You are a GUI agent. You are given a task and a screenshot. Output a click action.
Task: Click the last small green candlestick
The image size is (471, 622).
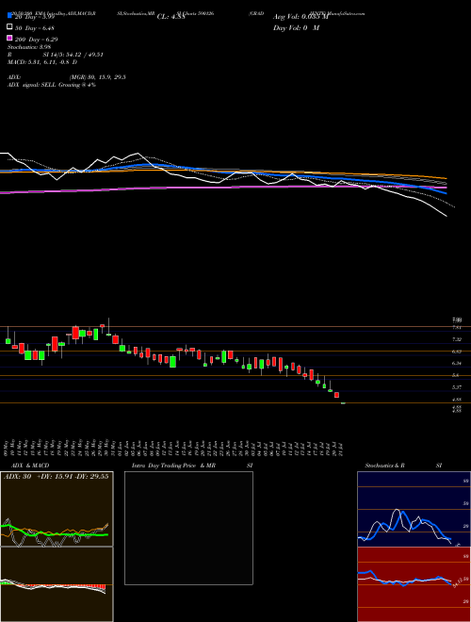343,403
